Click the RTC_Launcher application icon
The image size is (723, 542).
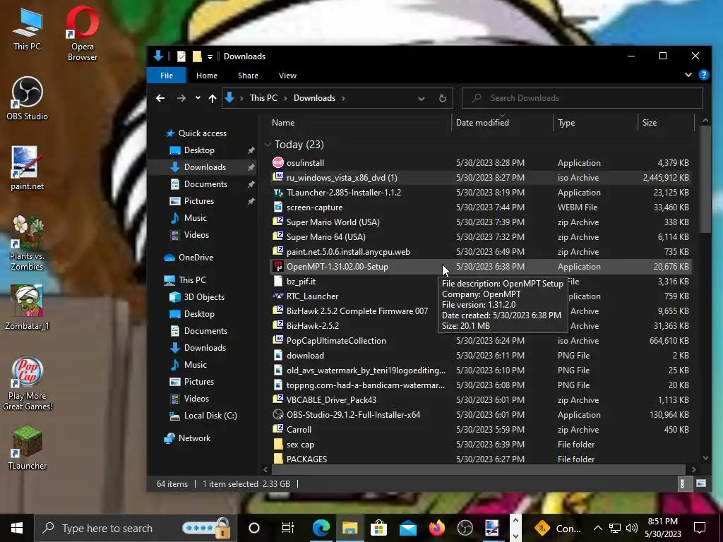tap(278, 296)
